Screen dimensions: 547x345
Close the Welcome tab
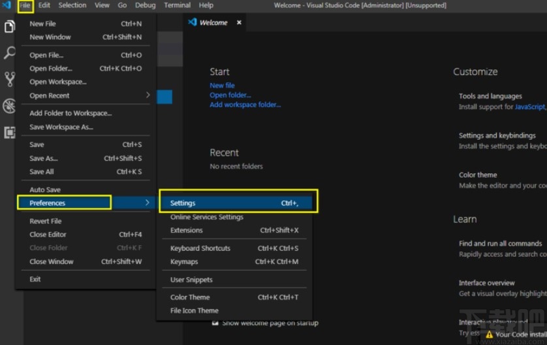(239, 22)
